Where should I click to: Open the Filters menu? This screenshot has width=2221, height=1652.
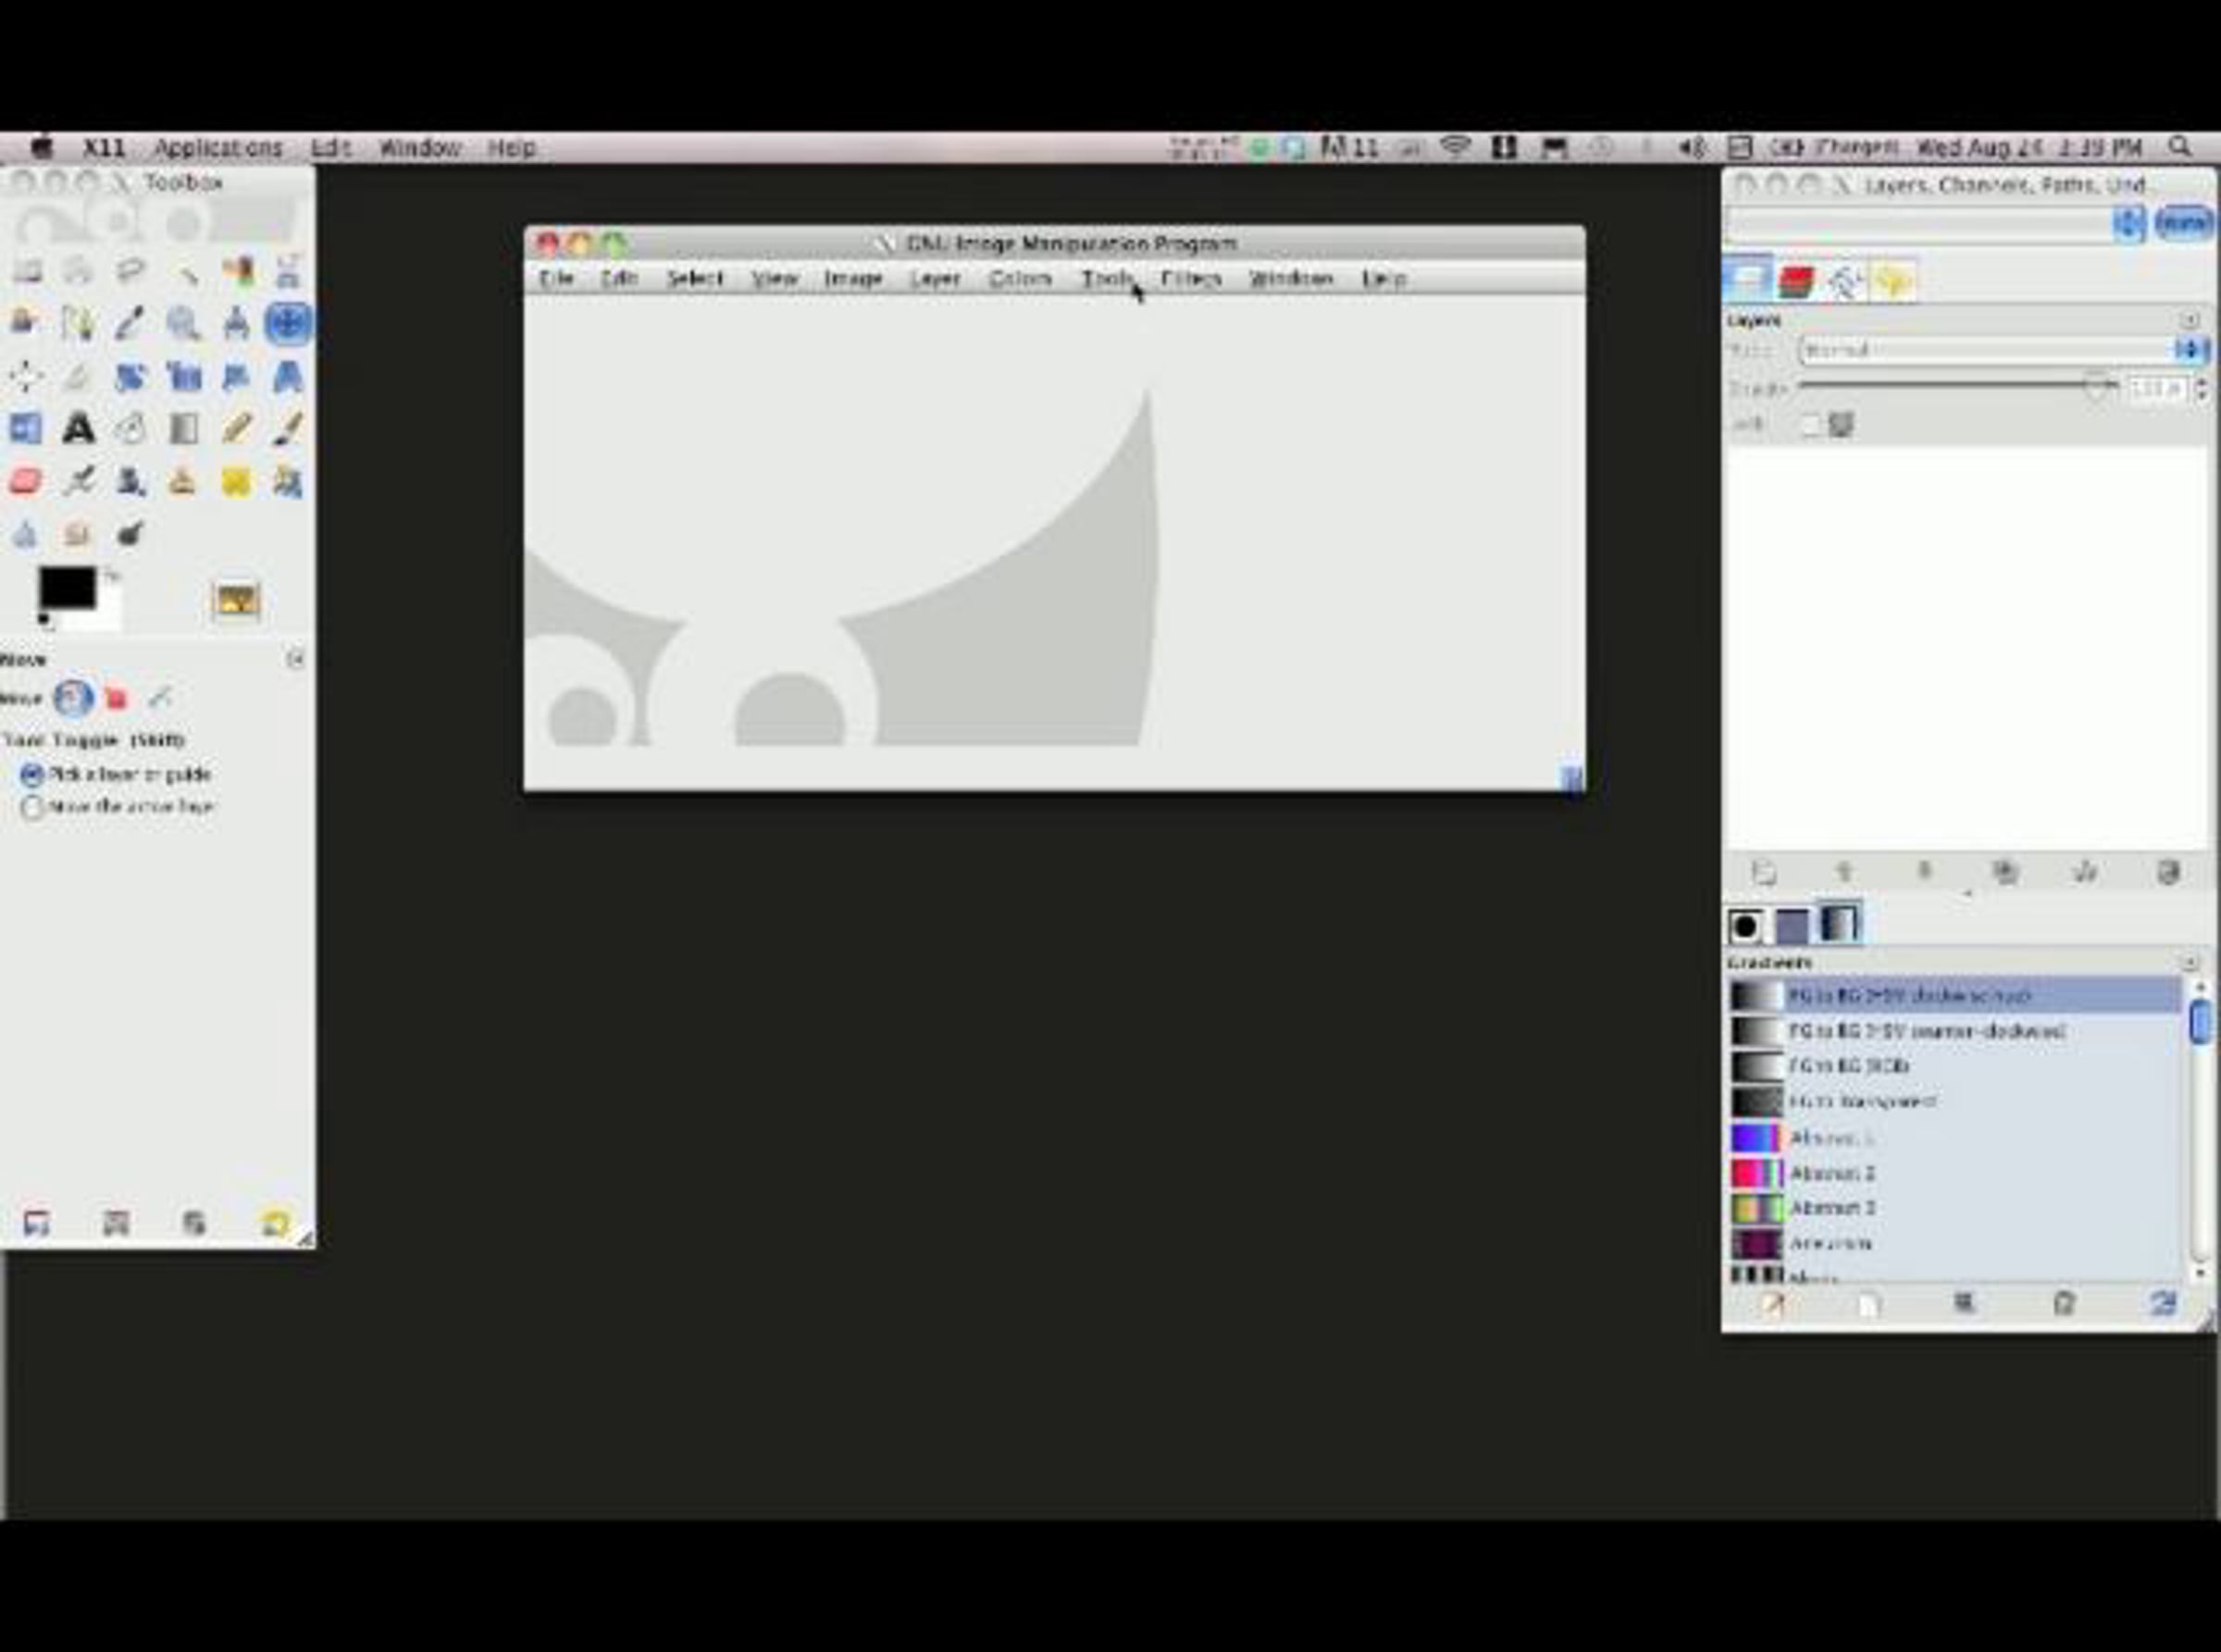pos(1190,279)
